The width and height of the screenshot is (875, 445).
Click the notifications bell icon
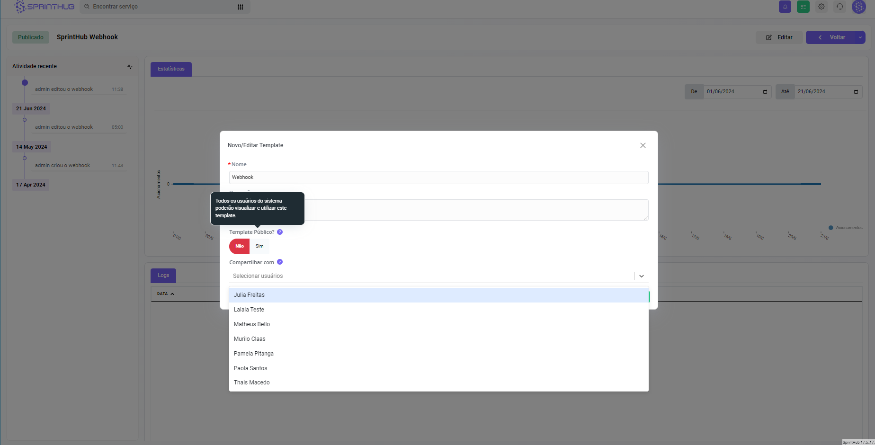click(785, 7)
